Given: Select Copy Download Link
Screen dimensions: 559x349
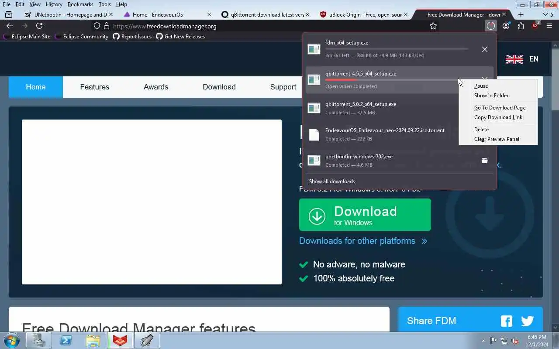Looking at the screenshot, I should coord(498,117).
